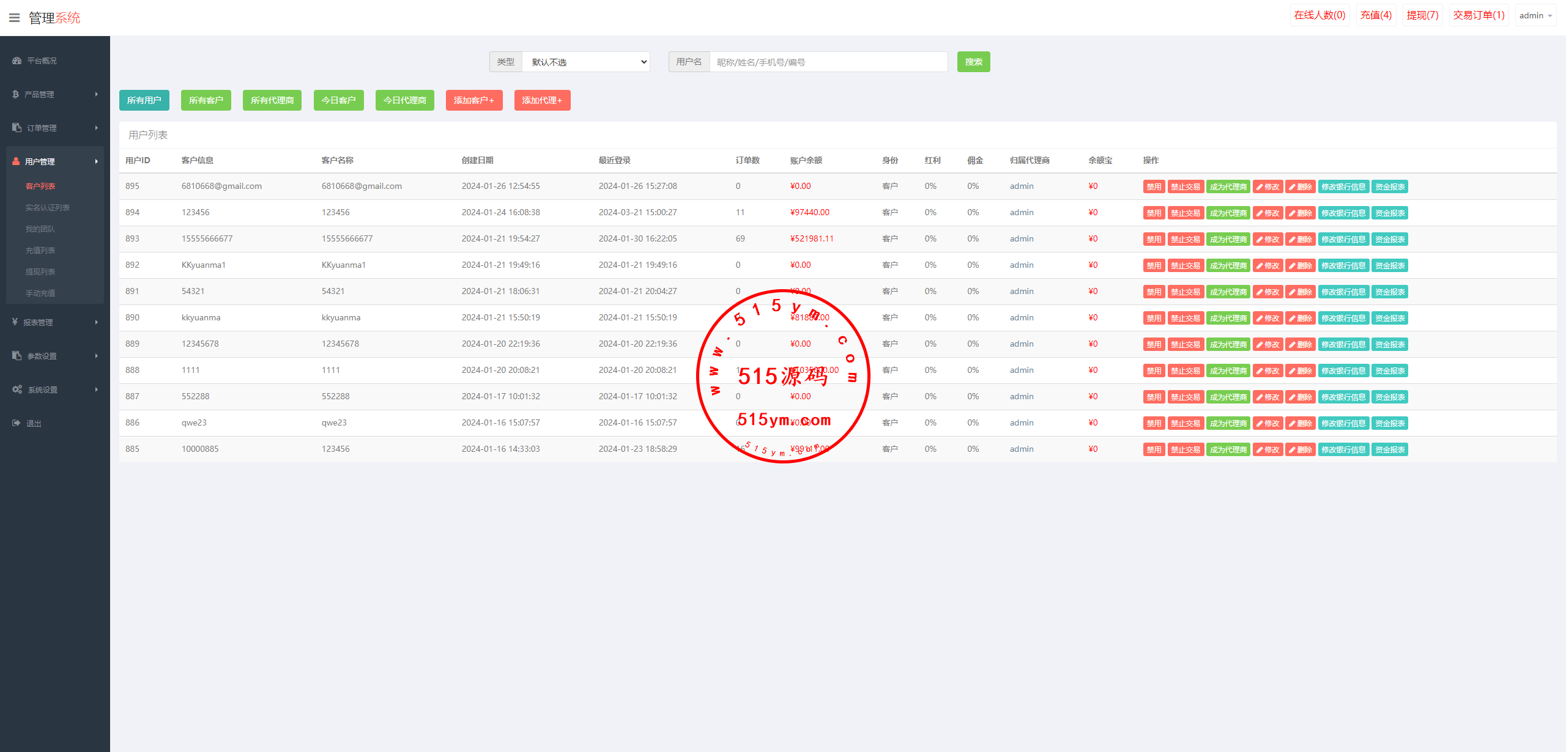Open the admin account dropdown
The width and height of the screenshot is (1566, 752).
click(1535, 15)
